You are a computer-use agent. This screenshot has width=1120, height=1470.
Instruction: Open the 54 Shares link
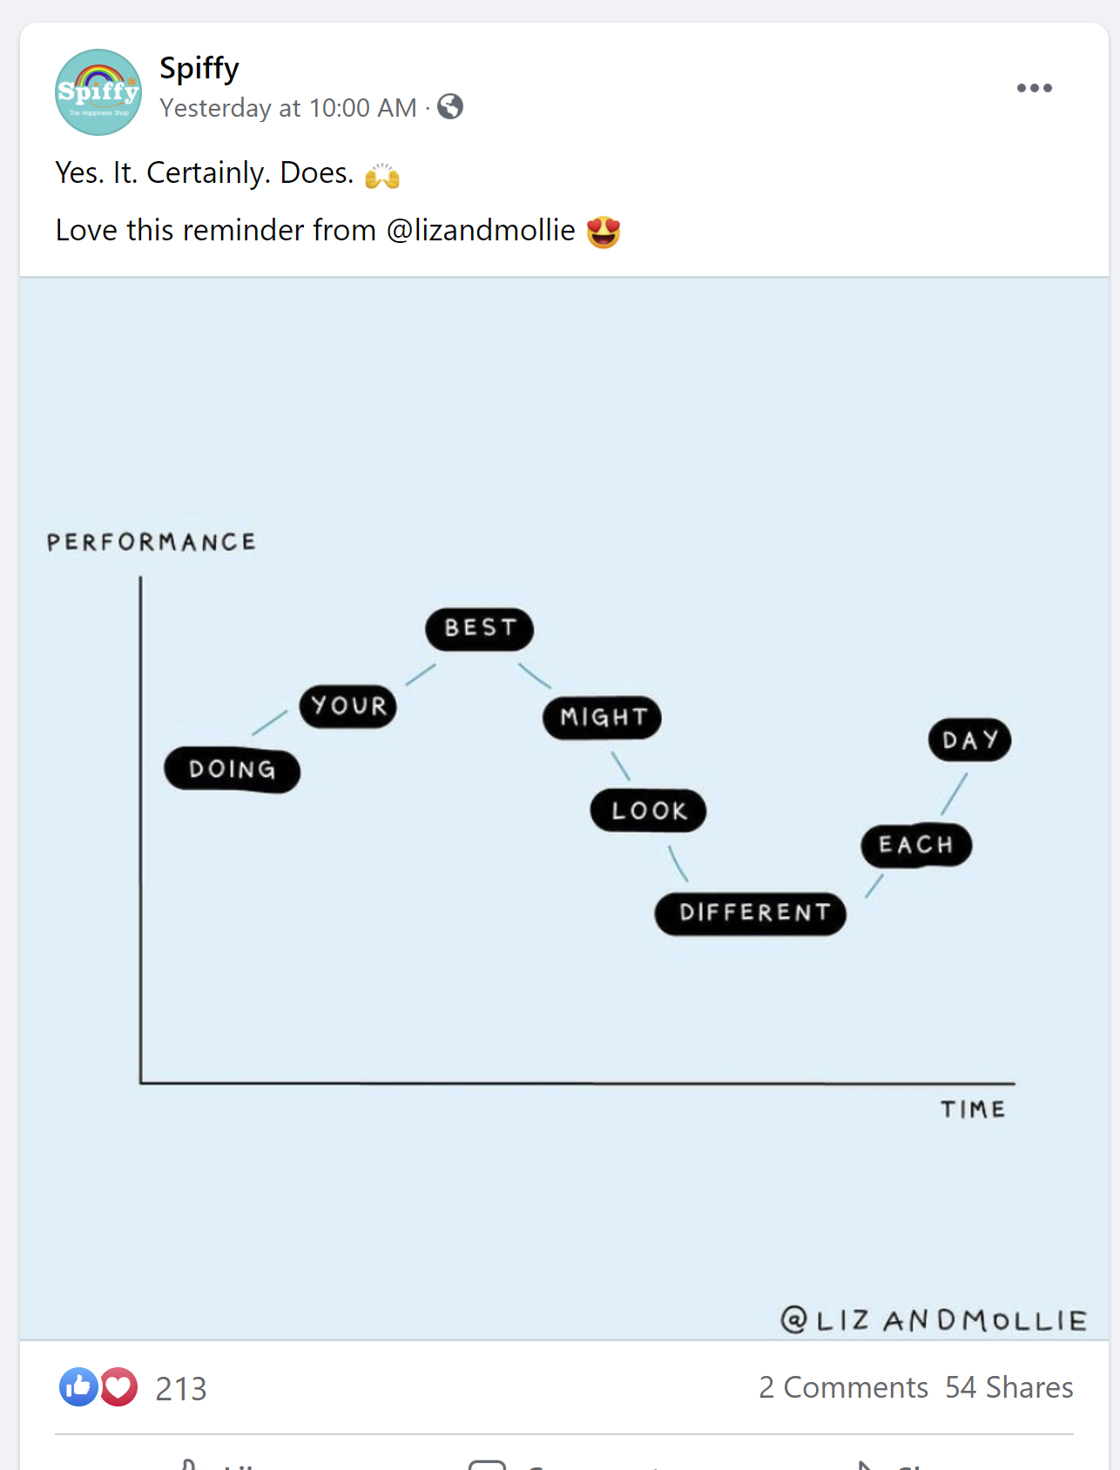[1009, 1387]
